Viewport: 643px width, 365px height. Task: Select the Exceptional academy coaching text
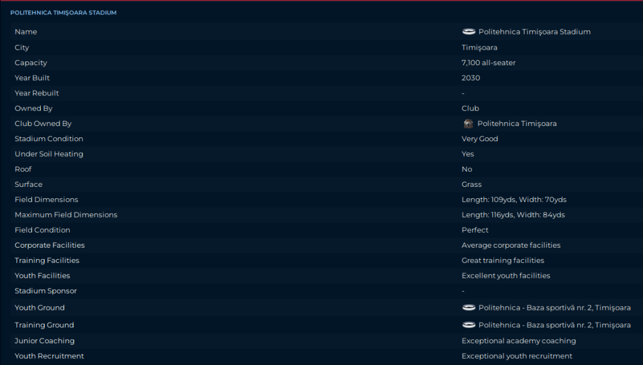coord(519,341)
